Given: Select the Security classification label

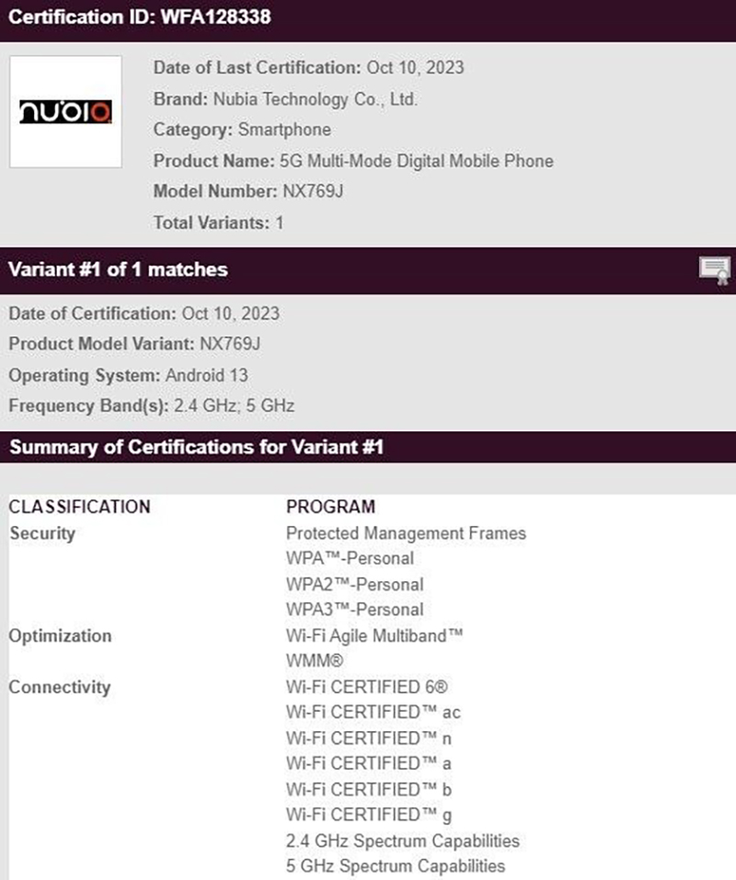Looking at the screenshot, I should [x=42, y=533].
